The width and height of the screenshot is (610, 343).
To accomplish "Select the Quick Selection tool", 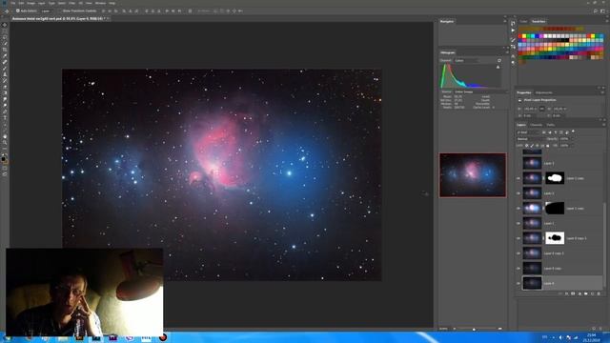I will [x=5, y=44].
